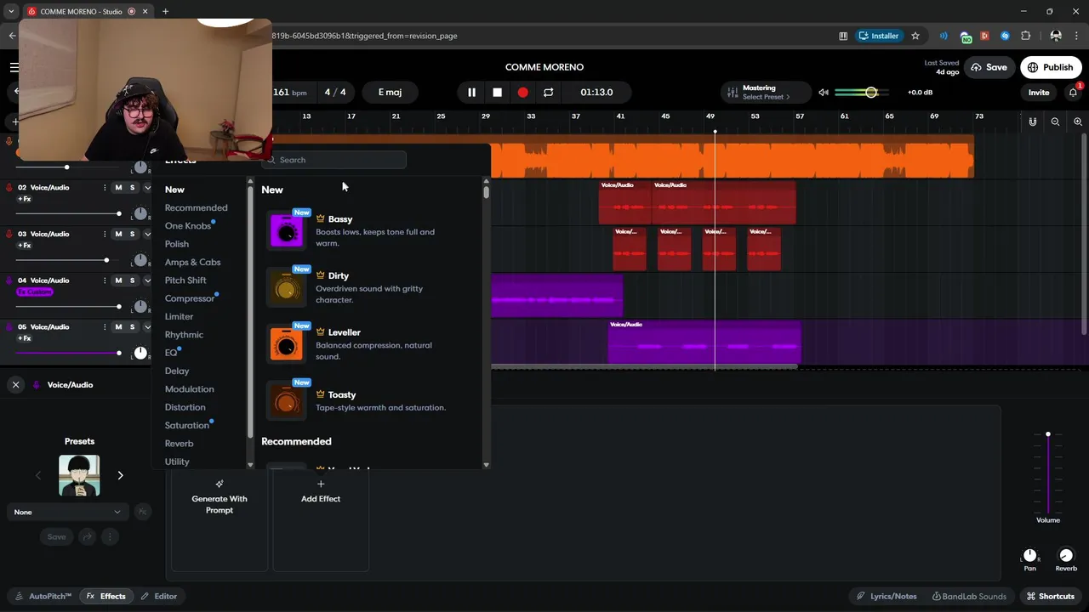Zoom in the timeline
Viewport: 1089px width, 612px height.
[x=1078, y=122]
